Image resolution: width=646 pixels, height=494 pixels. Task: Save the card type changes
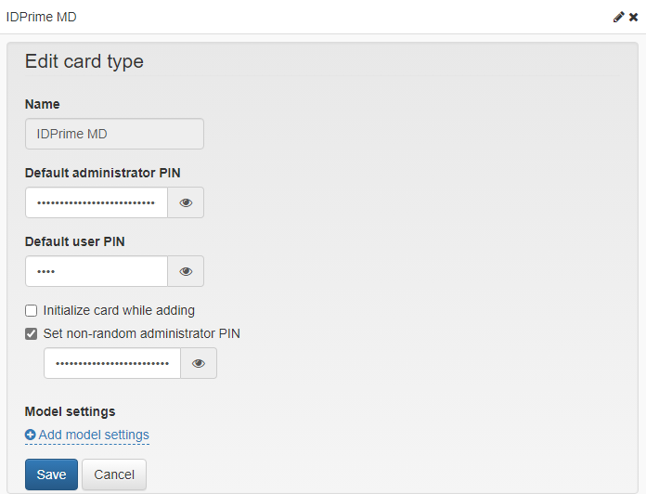click(x=51, y=474)
